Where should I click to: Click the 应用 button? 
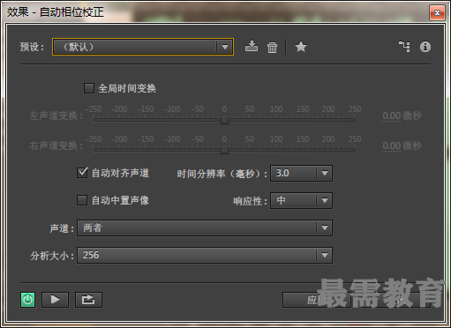click(x=317, y=300)
